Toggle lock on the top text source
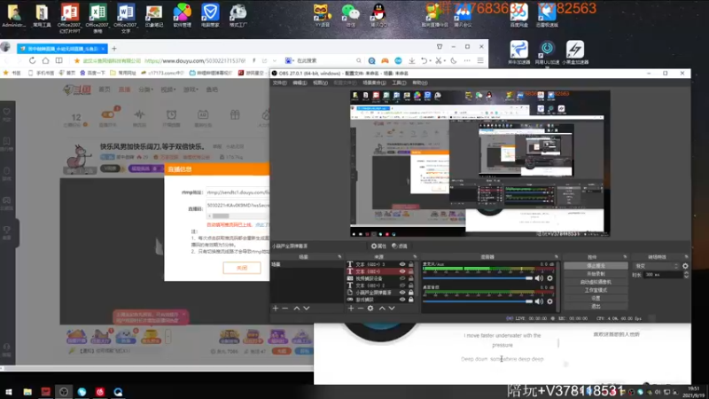 point(410,264)
